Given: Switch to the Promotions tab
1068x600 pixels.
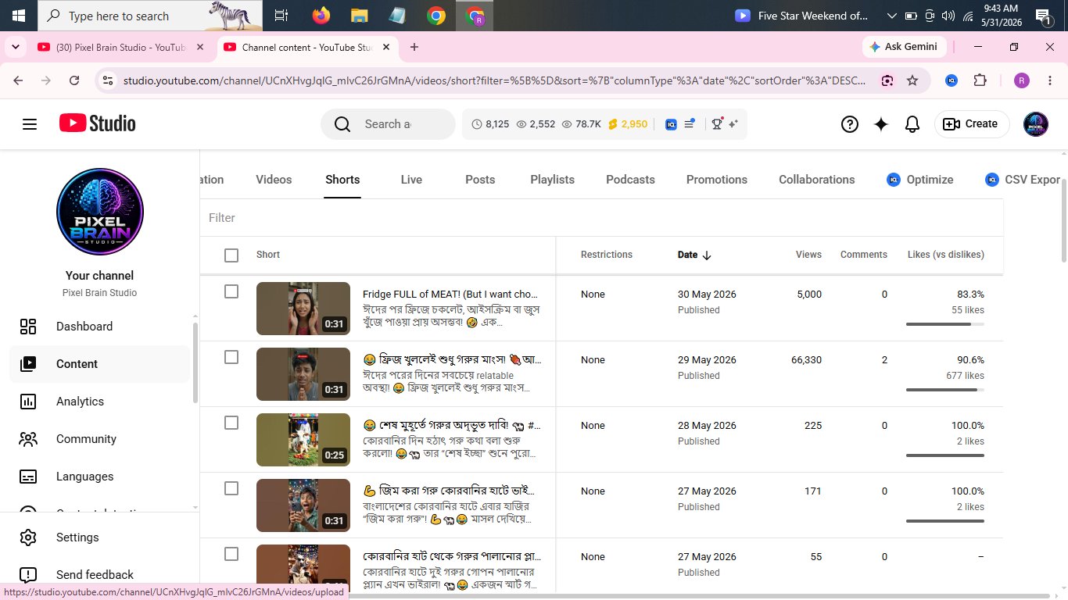Looking at the screenshot, I should pos(717,180).
